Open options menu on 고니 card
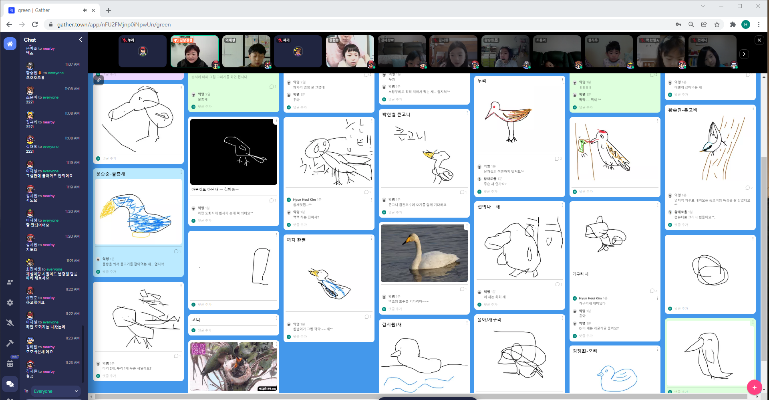769x400 pixels. coord(276,319)
